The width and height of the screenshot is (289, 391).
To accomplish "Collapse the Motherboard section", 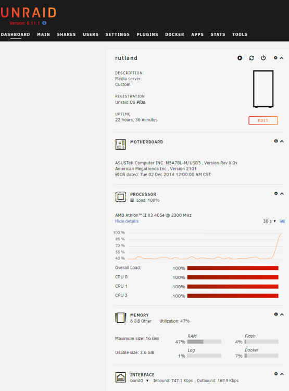I will [x=282, y=141].
